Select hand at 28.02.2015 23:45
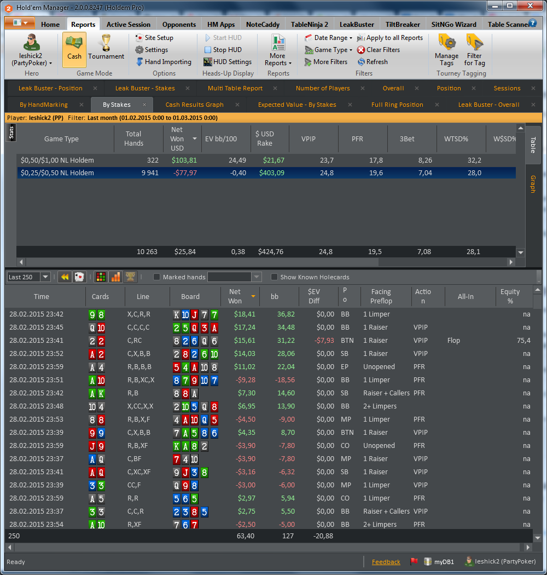Screen dimensions: 547x575 coord(269,327)
